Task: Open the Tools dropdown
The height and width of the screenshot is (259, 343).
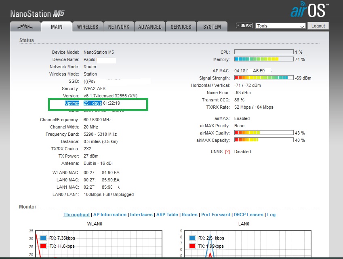Action: point(280,26)
